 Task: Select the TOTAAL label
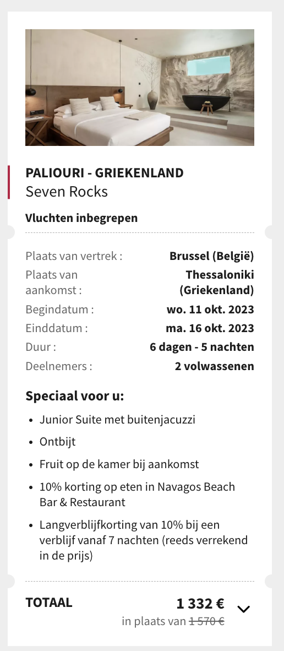point(49,603)
